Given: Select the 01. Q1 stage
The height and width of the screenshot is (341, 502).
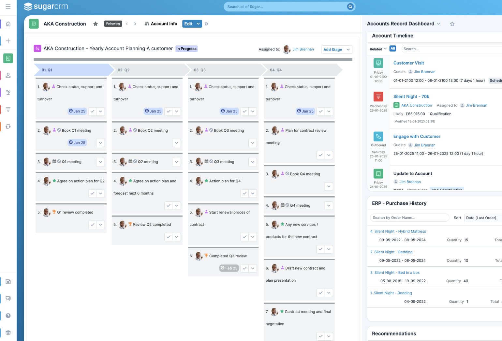Looking at the screenshot, I should (x=74, y=70).
